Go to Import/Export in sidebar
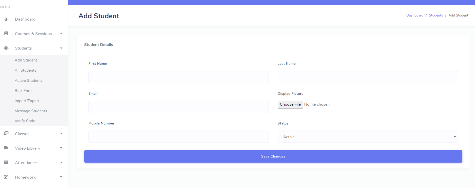Image resolution: width=475 pixels, height=188 pixels. [x=27, y=101]
